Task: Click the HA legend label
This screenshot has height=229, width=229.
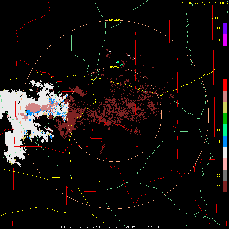Action: (x=218, y=85)
